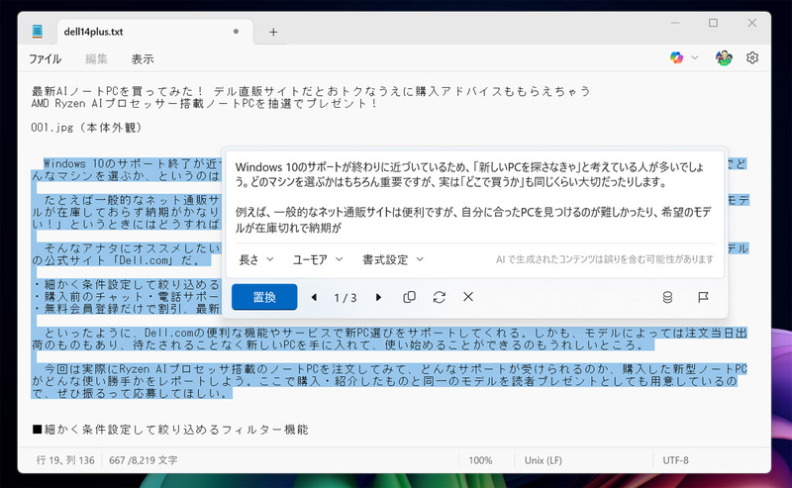Report feedback with the flag icon
The image size is (792, 488).
coord(703,297)
